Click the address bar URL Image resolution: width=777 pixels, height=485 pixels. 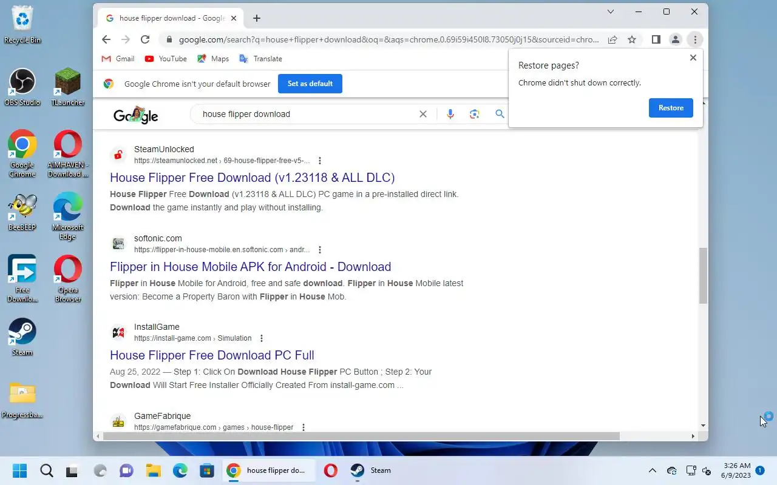coord(388,39)
